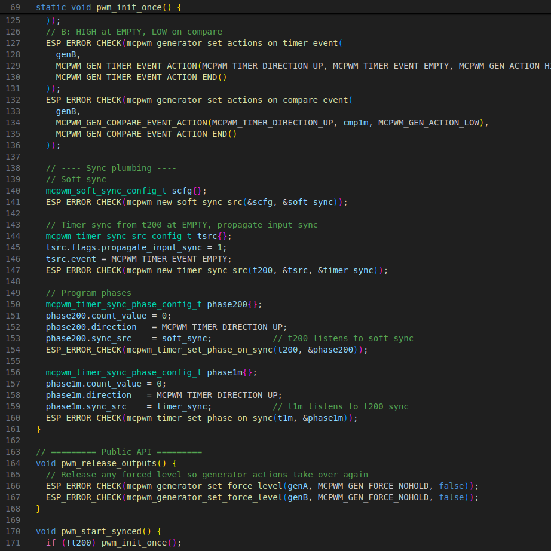Screen dimensions: 551x551
Task: Click line number 164 in the gutter
Action: click(13, 463)
